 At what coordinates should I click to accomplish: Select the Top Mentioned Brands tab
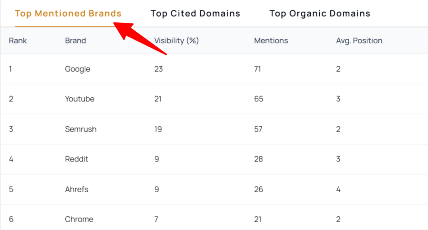[x=68, y=13]
